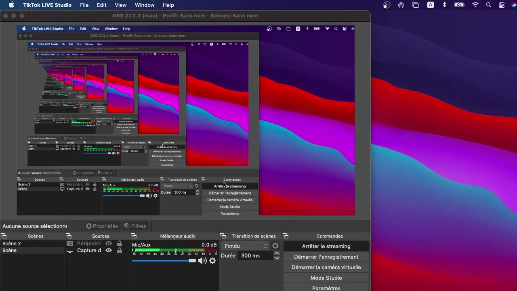Image resolution: width=517 pixels, height=291 pixels.
Task: Adjust the Mic/Aux volume slider
Action: (x=164, y=261)
